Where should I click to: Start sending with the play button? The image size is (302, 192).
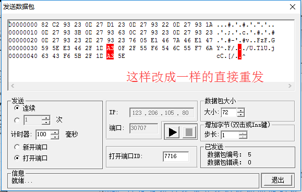[172, 133]
